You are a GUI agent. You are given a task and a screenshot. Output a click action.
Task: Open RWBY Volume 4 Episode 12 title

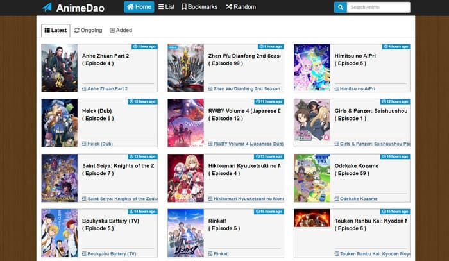point(244,115)
